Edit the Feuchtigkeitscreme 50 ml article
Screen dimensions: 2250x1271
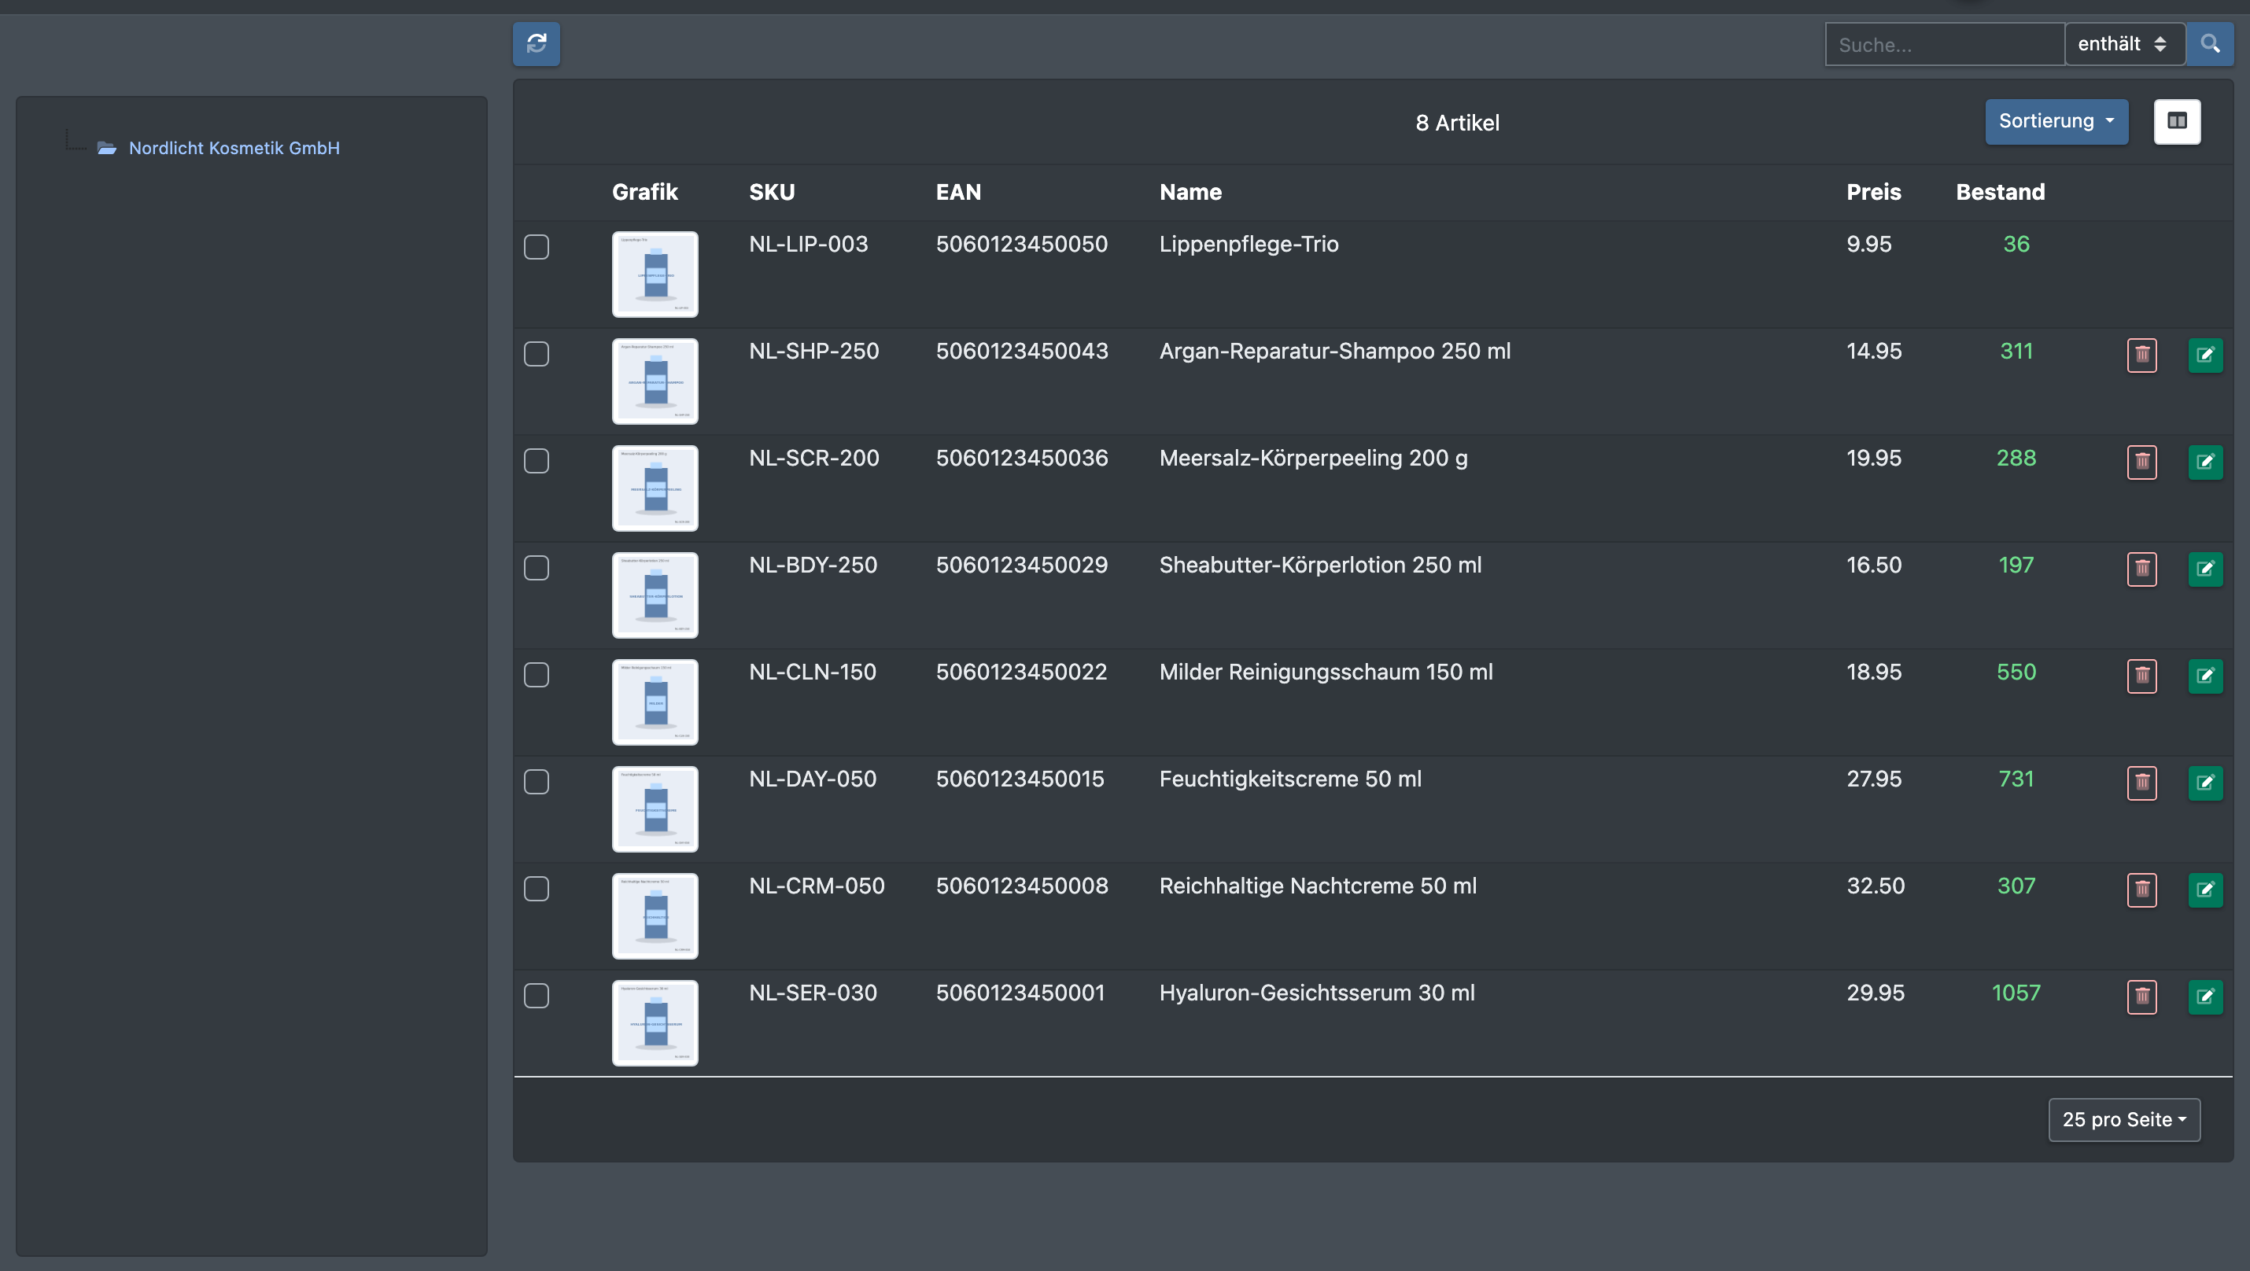point(2205,783)
